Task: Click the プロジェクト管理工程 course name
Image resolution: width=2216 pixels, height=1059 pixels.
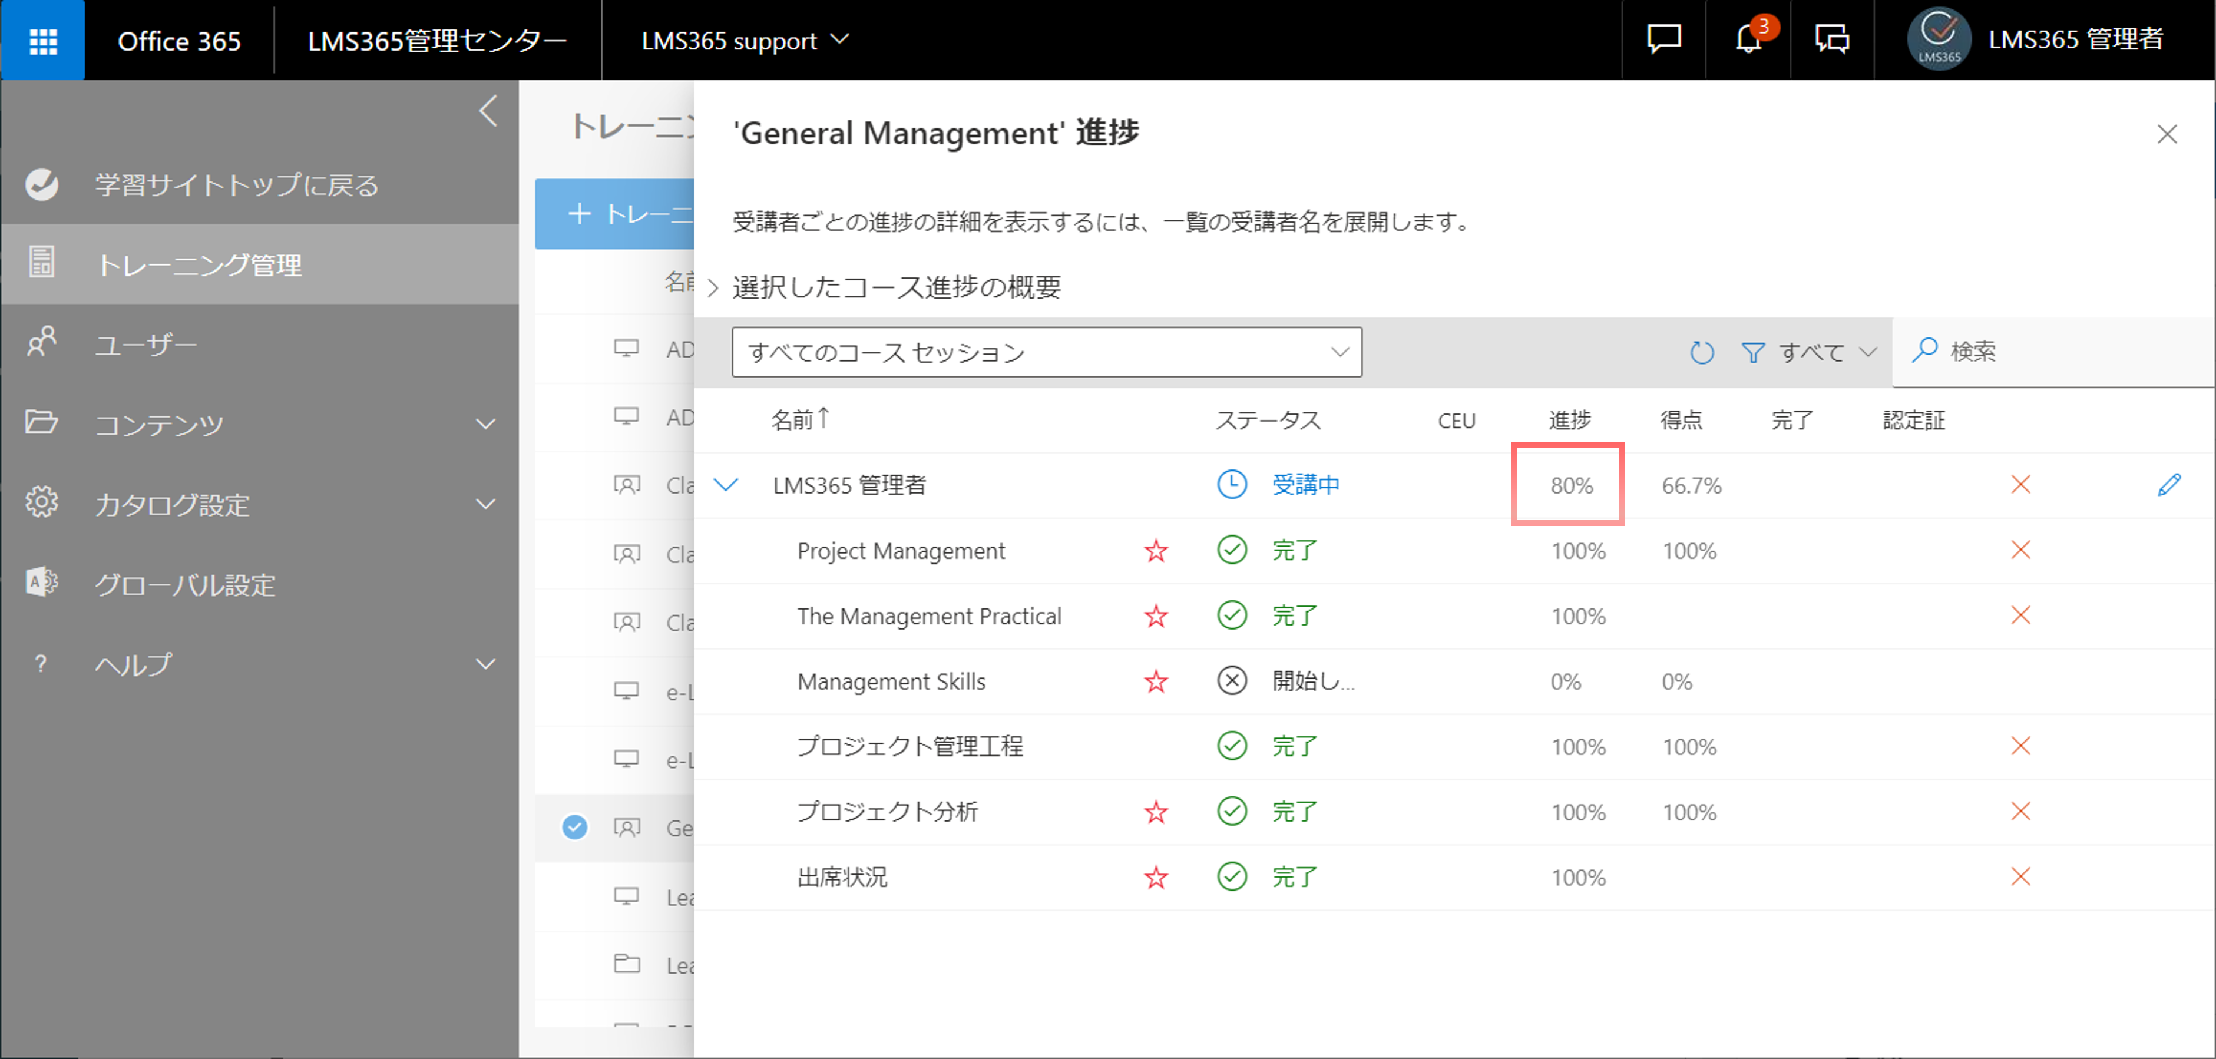Action: point(910,746)
